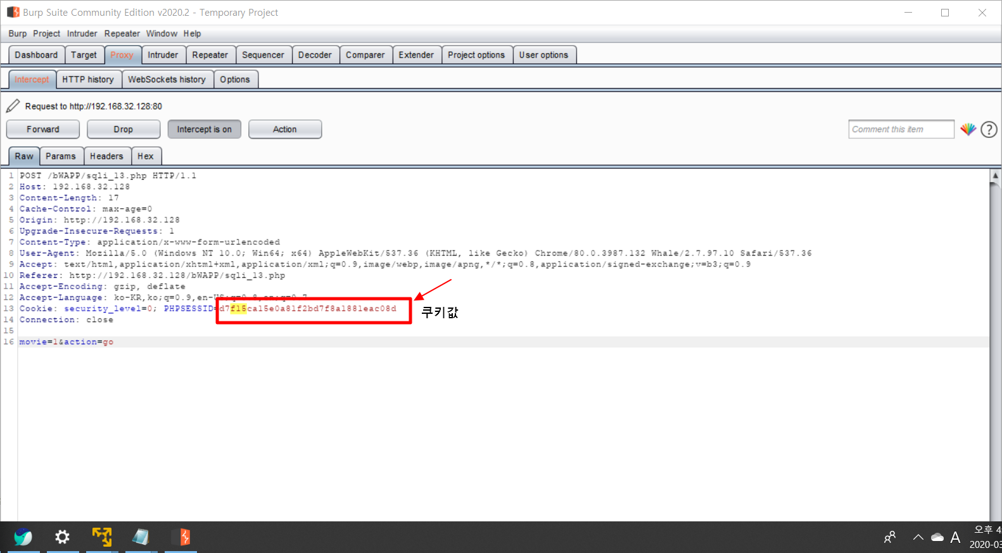This screenshot has width=1002, height=553.
Task: Open the Repeater menu in menu bar
Action: (x=122, y=34)
